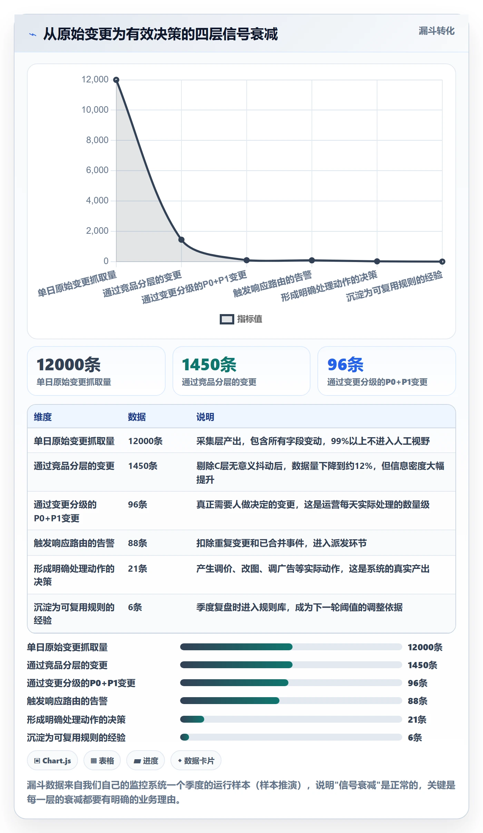Select the chart point for 触发响应路由的告警
The width and height of the screenshot is (483, 833).
[312, 260]
